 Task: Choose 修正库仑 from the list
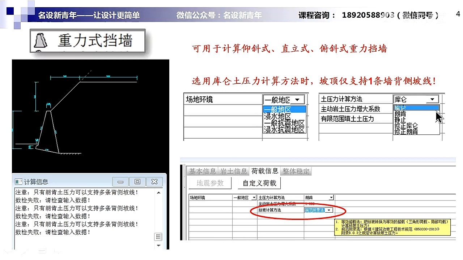[x=416, y=125]
